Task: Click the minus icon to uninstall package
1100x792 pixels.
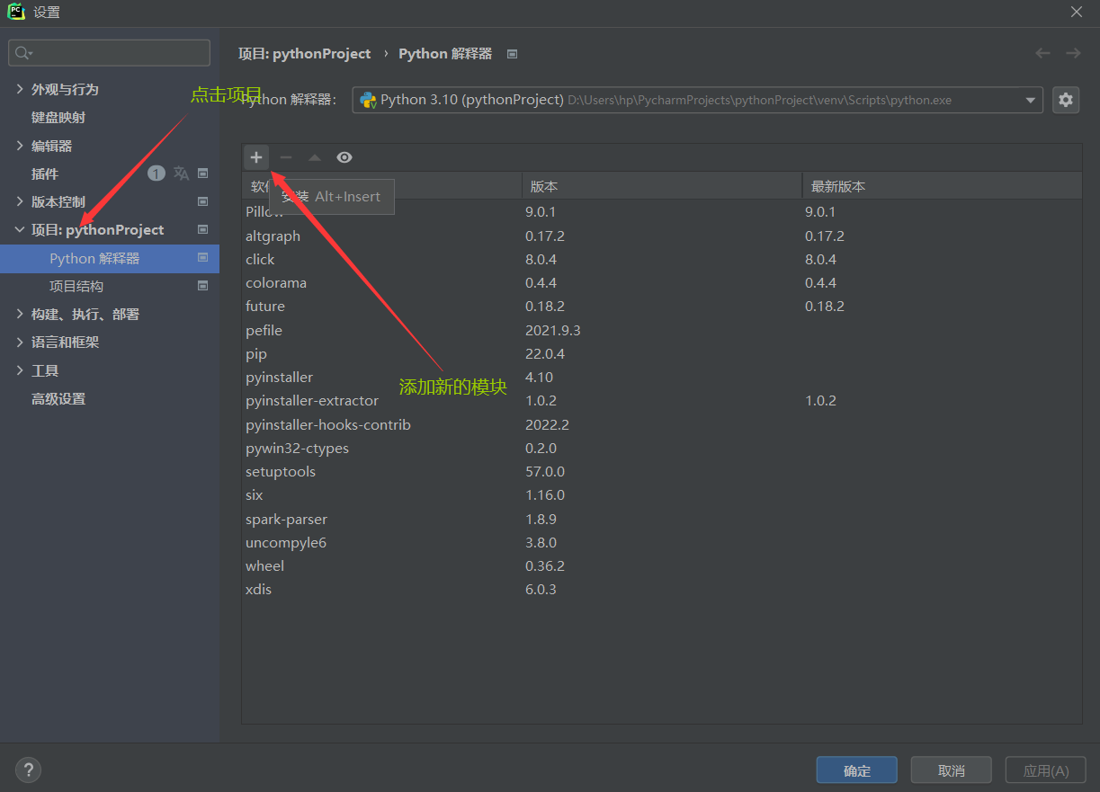Action: pos(286,157)
